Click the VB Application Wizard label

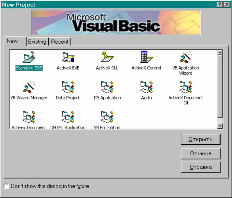tap(186, 70)
